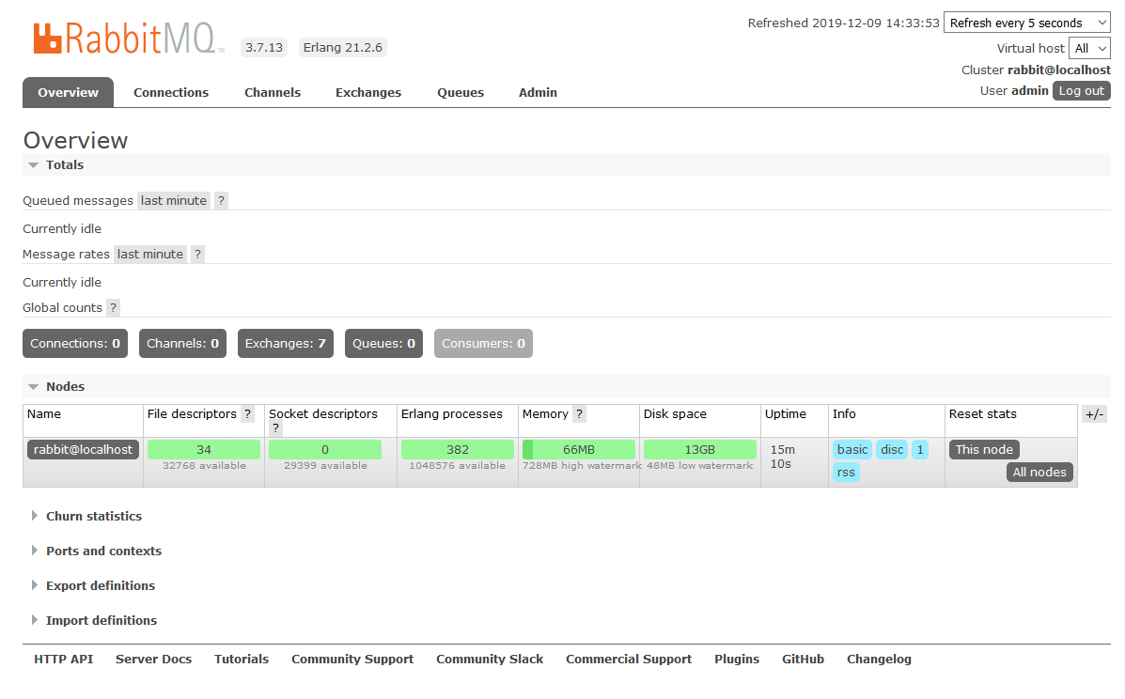Click the basic info tag

coord(852,449)
